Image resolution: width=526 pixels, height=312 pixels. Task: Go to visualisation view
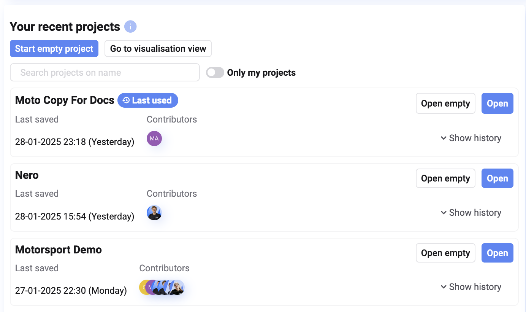click(158, 49)
